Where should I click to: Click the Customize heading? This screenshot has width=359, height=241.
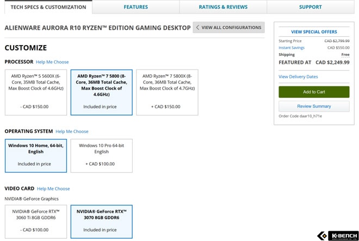pos(26,48)
